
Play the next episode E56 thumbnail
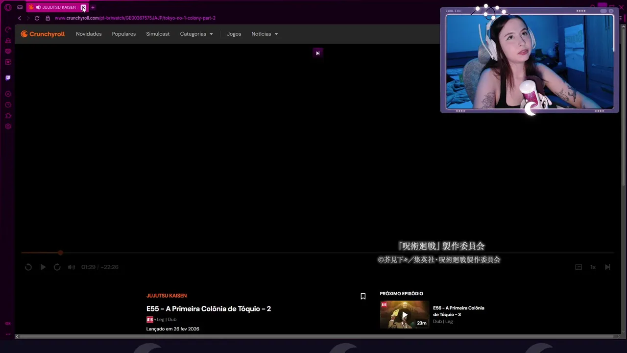click(x=405, y=314)
